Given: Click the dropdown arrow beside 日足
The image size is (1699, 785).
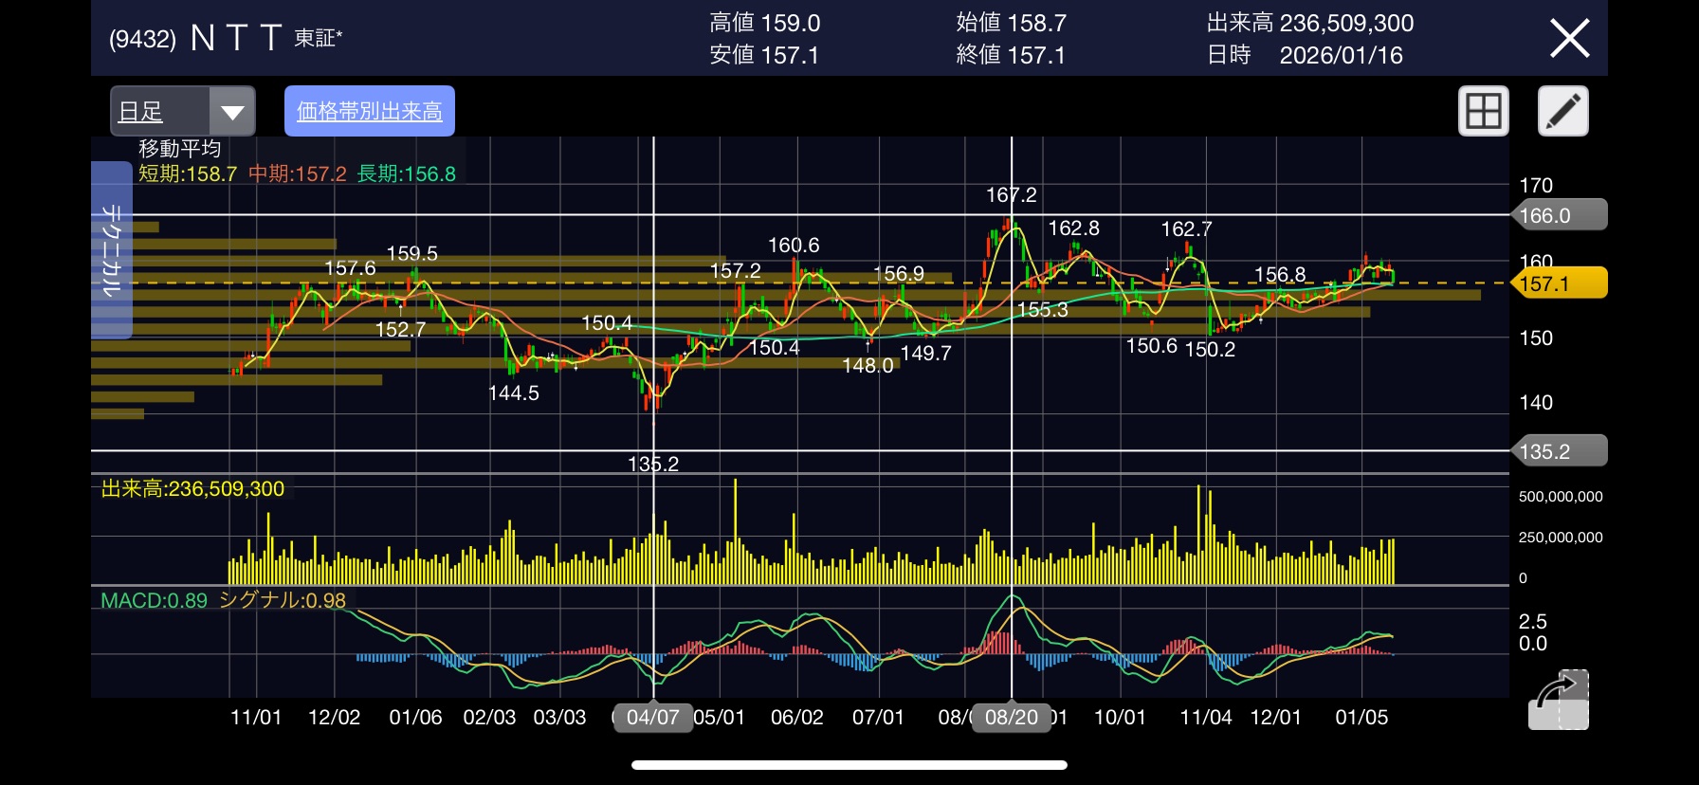Looking at the screenshot, I should coord(232,112).
